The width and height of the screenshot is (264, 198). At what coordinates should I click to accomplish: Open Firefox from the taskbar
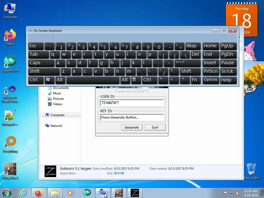click(39, 193)
